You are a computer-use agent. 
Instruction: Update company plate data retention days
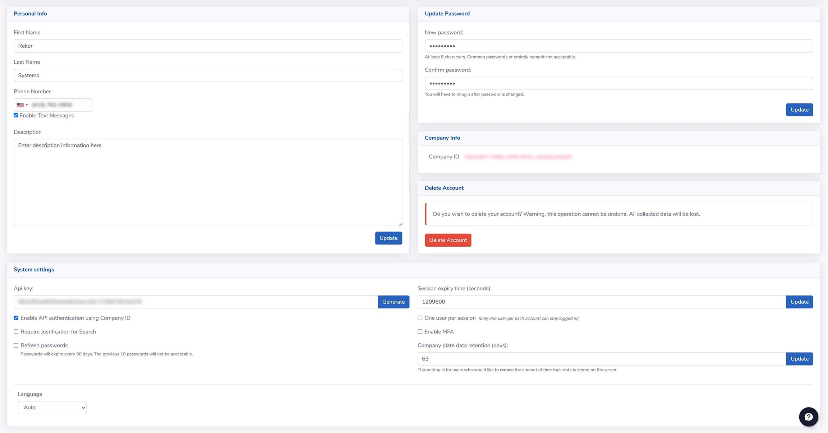(799, 358)
